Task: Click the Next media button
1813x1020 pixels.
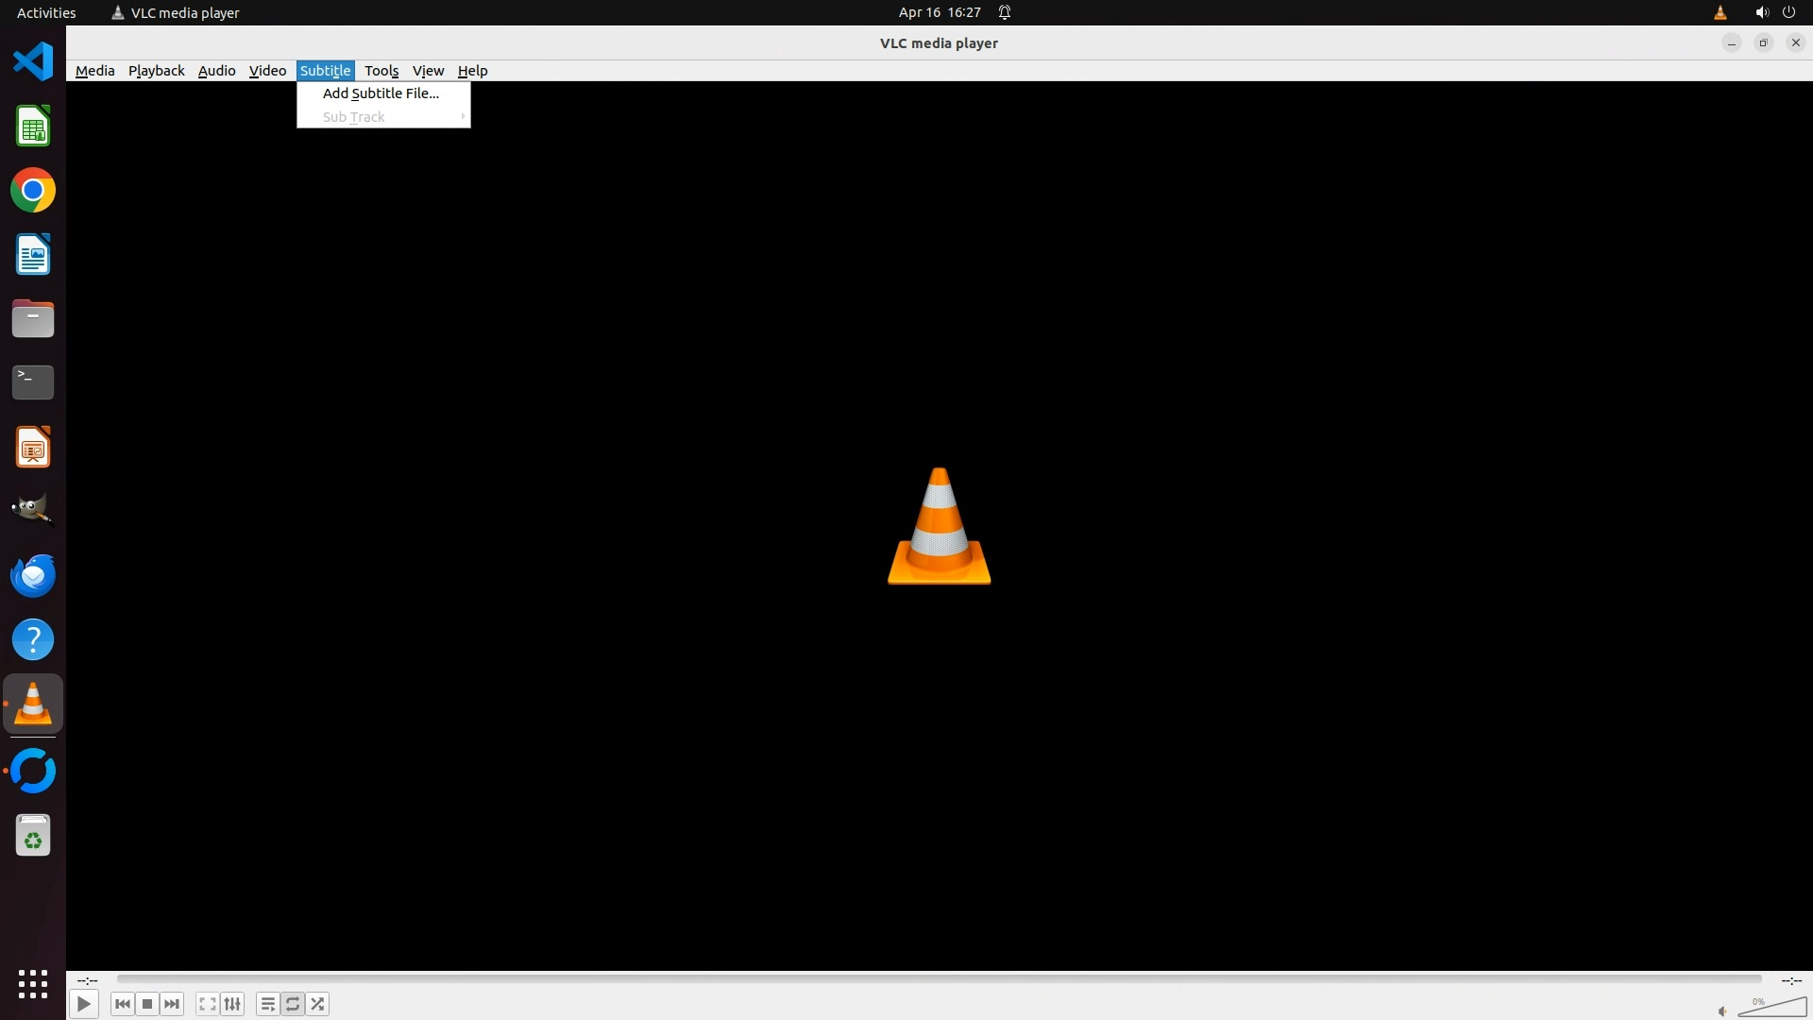Action: click(172, 1004)
